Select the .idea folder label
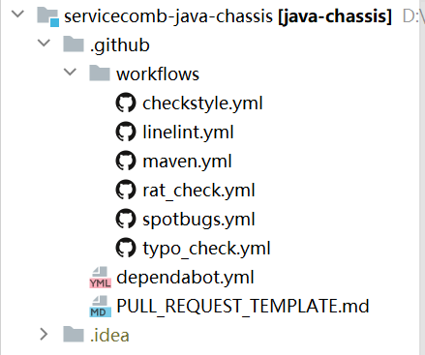Screen dimensions: 425x355 point(109,336)
